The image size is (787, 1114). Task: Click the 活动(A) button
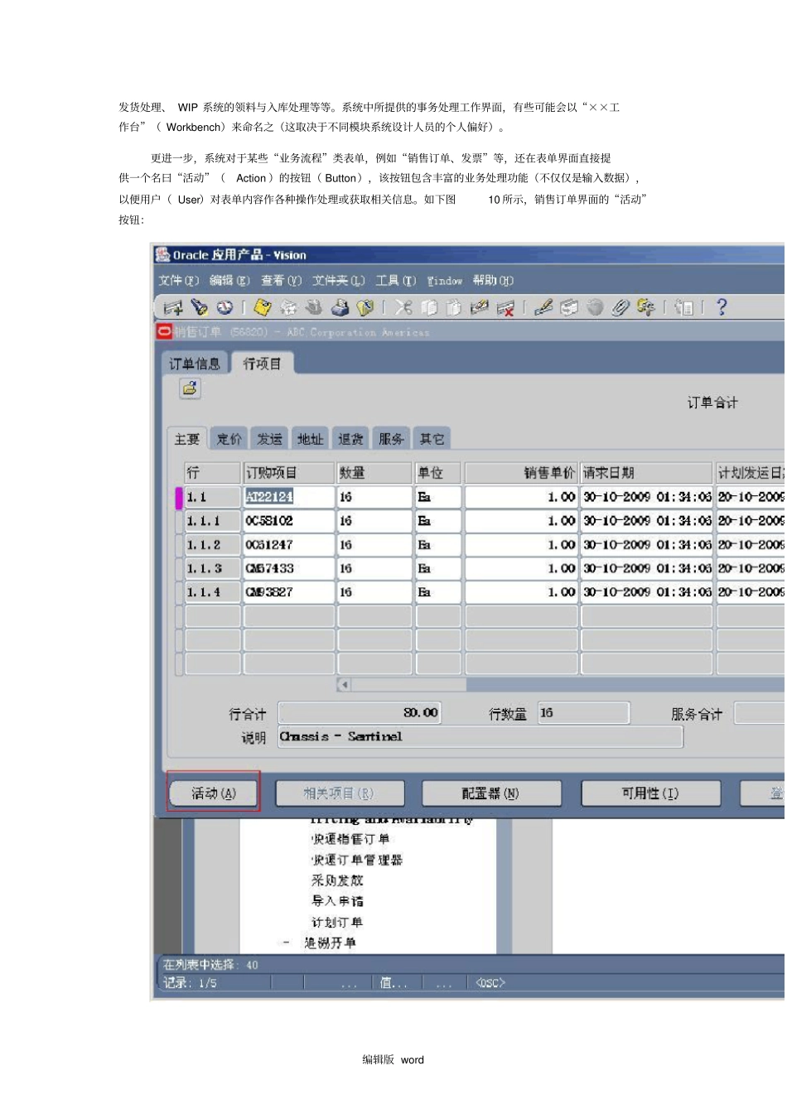coord(214,793)
